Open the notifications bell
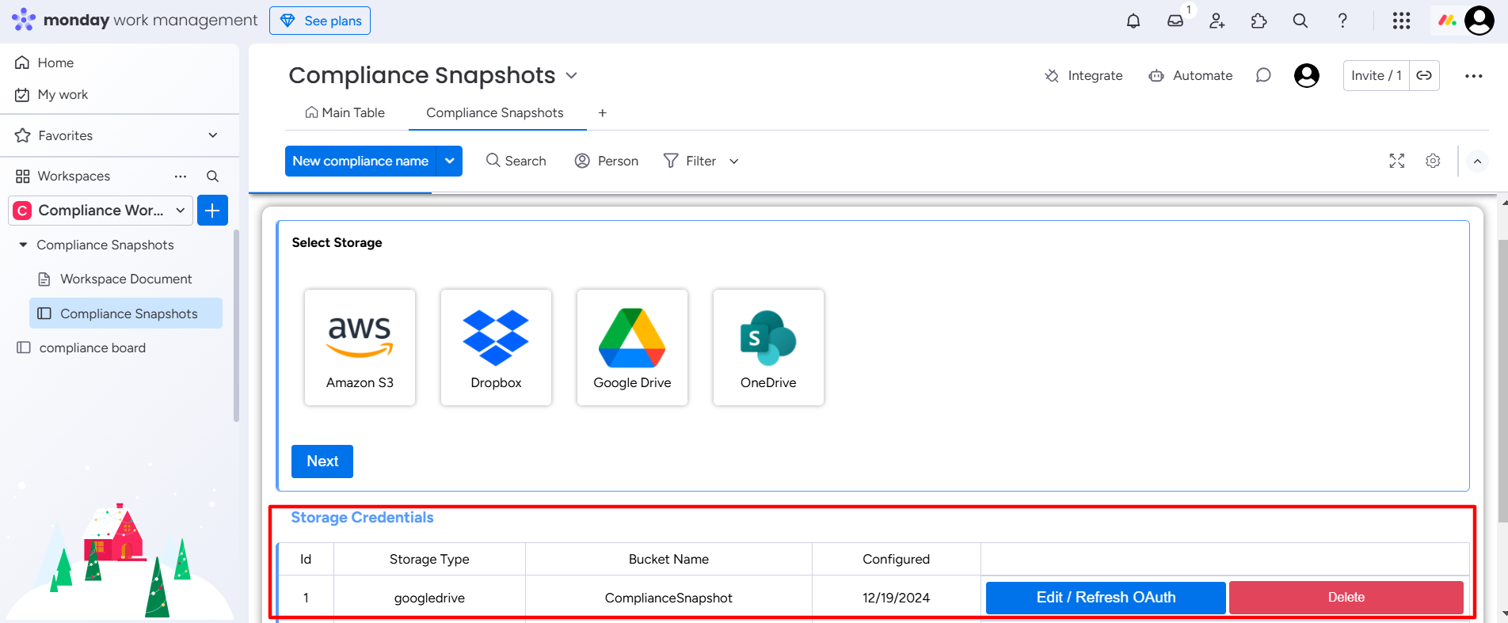 pyautogui.click(x=1133, y=21)
